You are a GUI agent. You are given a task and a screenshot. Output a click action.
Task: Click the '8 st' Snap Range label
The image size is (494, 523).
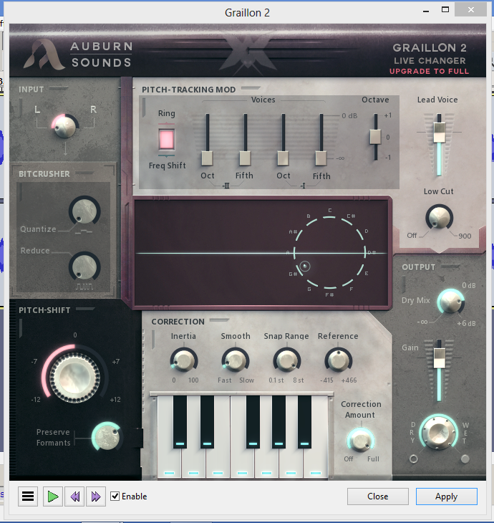point(299,380)
